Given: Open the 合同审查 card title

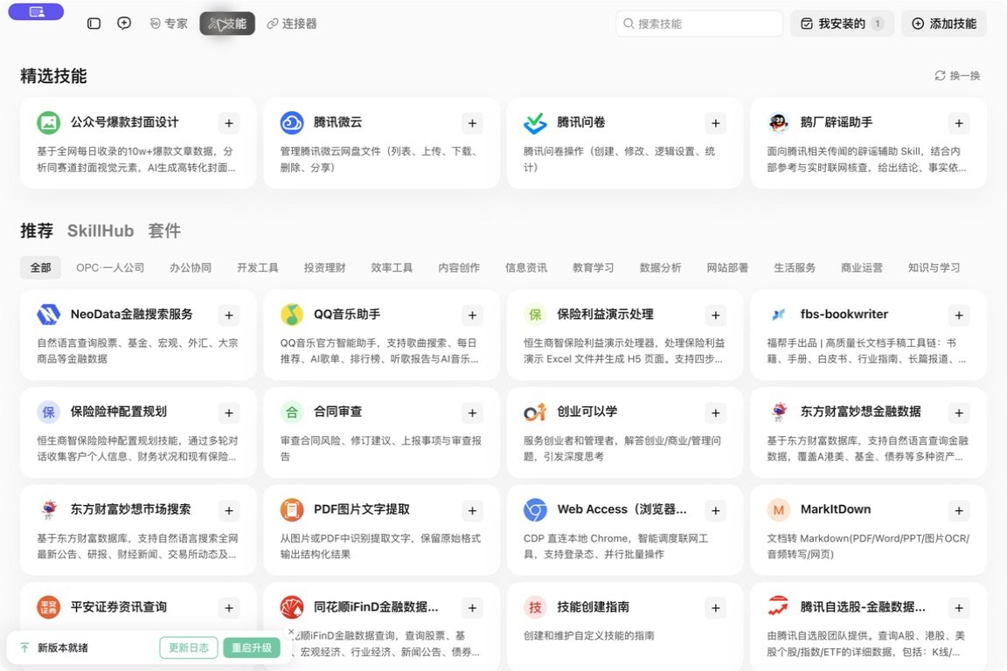Looking at the screenshot, I should click(337, 412).
